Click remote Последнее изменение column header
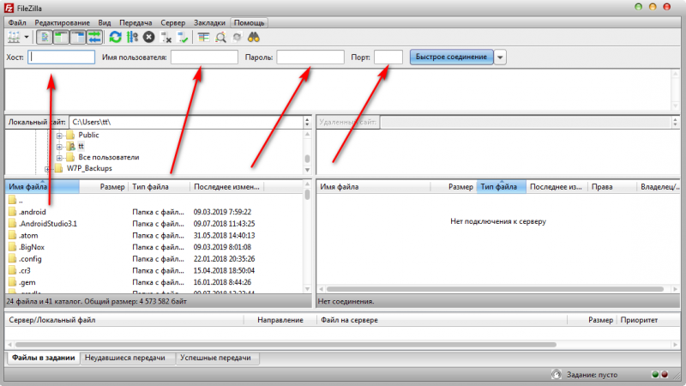 pyautogui.click(x=557, y=187)
